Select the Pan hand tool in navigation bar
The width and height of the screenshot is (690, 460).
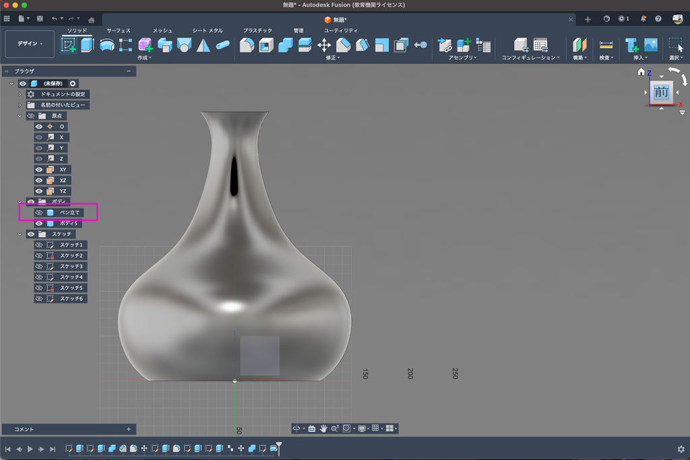[x=323, y=428]
